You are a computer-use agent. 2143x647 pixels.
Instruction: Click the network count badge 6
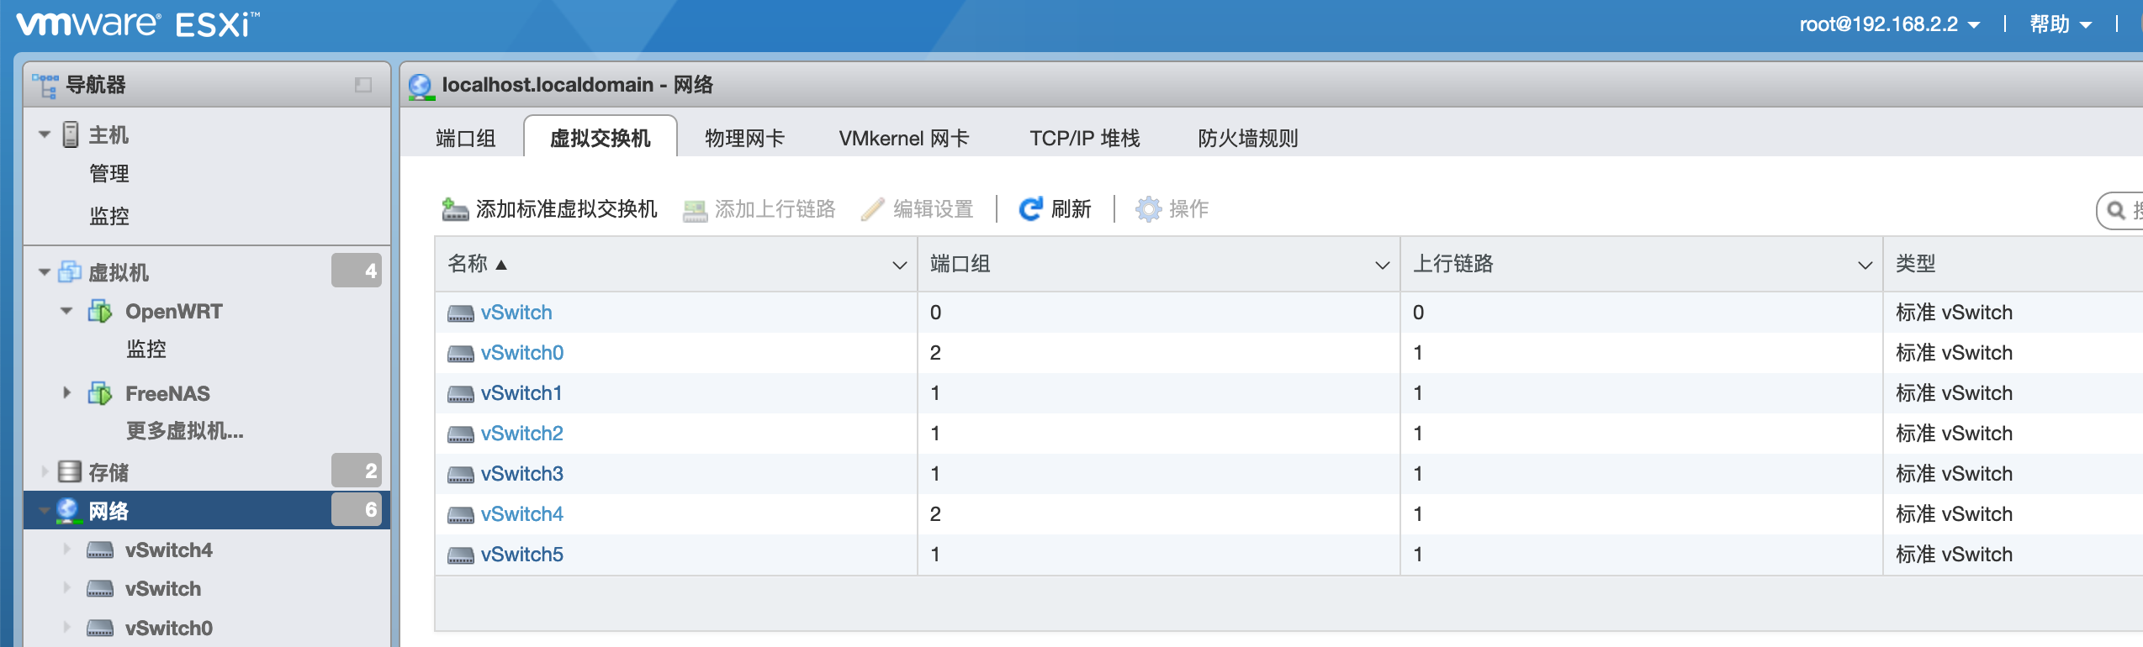coord(357,509)
